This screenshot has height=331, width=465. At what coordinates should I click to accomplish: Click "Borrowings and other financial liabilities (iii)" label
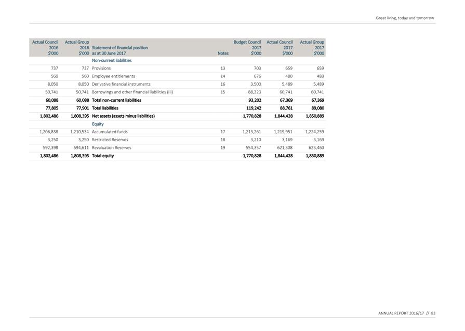coord(132,92)
